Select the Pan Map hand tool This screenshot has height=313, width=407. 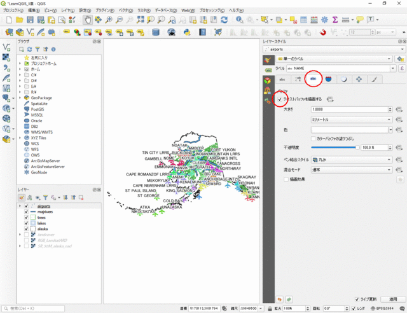click(88, 20)
